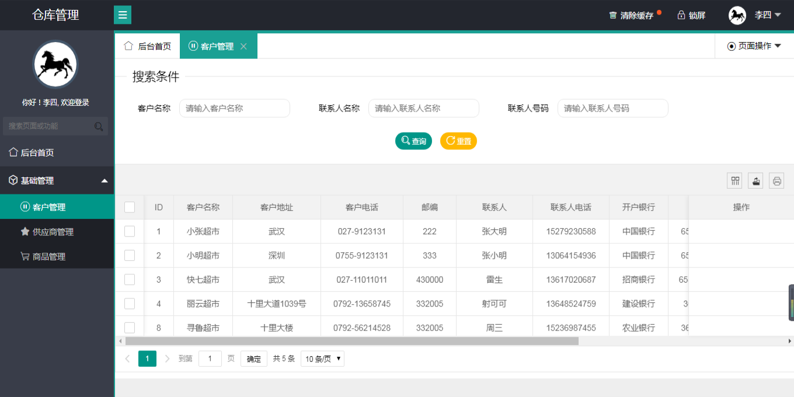Click the scrollbar's left arrow
Viewport: 794px width, 397px height.
[x=120, y=341]
